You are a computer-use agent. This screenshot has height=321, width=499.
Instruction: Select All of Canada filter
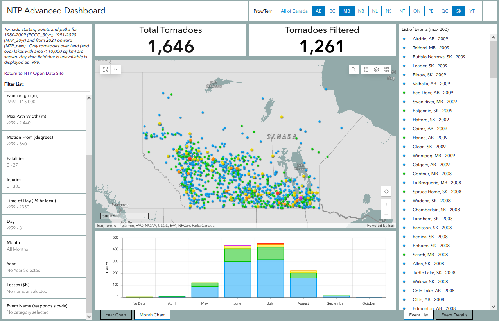[x=294, y=11]
